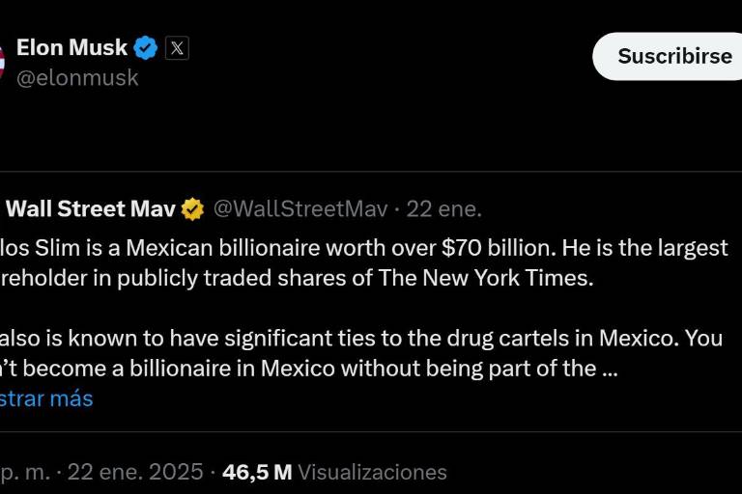This screenshot has width=742, height=494.
Task: Click the quoted post's "22 ene." date
Action: [444, 209]
